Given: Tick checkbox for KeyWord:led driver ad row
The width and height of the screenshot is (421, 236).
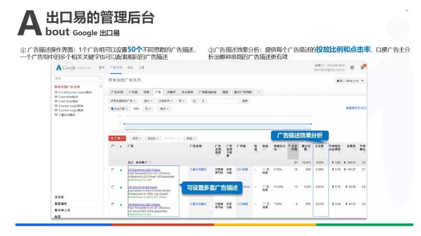Looking at the screenshot, I should click(x=113, y=187).
